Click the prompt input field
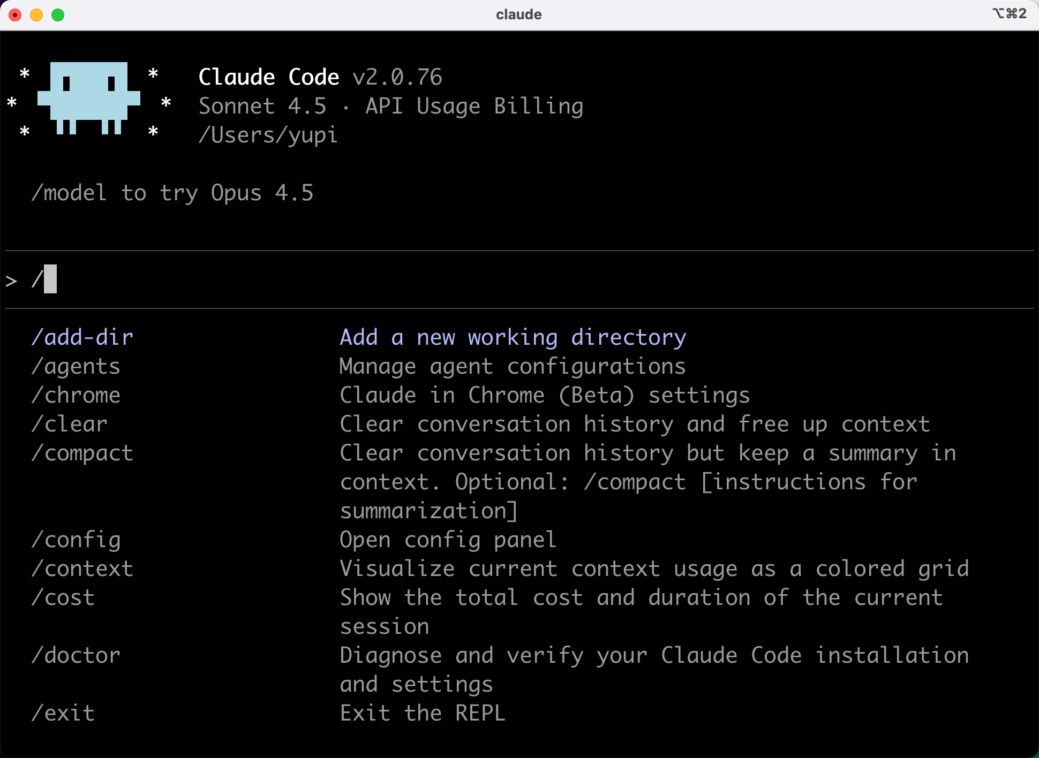 click(482, 279)
